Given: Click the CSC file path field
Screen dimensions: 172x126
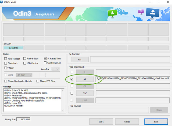Looking at the screenshot, I should (x=133, y=93).
